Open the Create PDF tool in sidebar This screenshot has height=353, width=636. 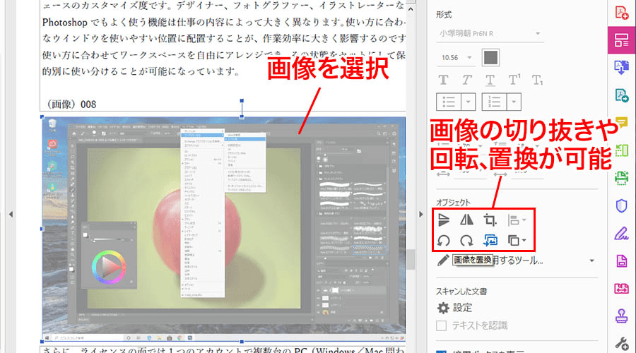click(x=621, y=13)
